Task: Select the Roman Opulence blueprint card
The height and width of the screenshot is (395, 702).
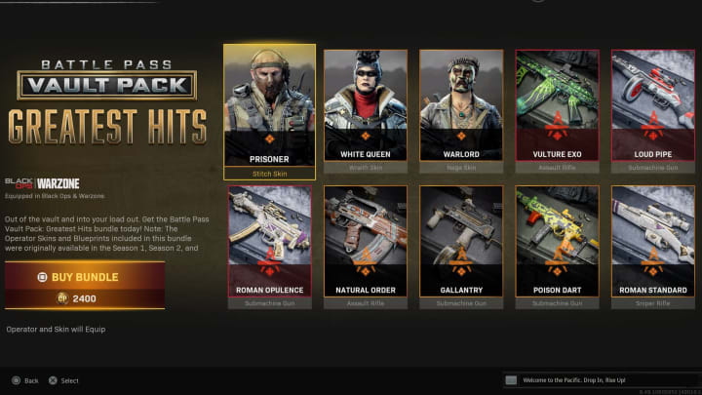Action: 269,247
